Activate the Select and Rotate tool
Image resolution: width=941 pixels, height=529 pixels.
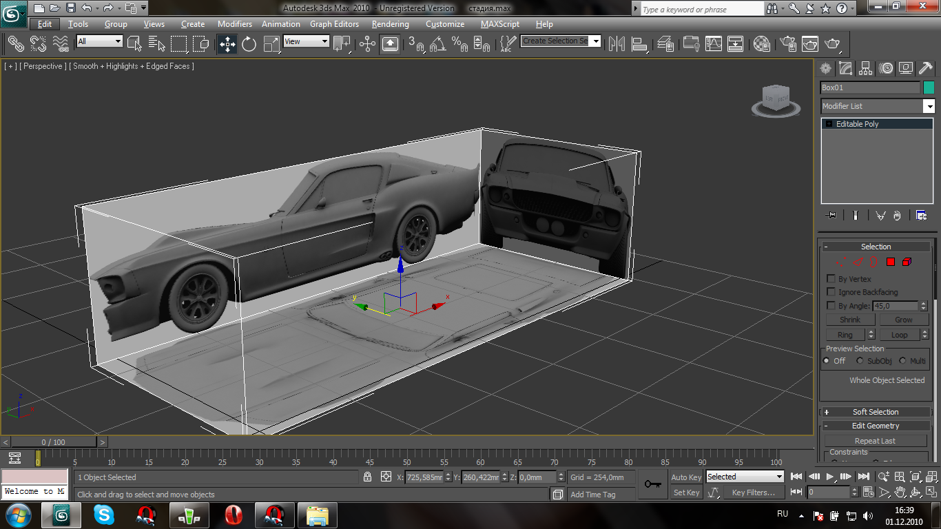[x=249, y=44]
